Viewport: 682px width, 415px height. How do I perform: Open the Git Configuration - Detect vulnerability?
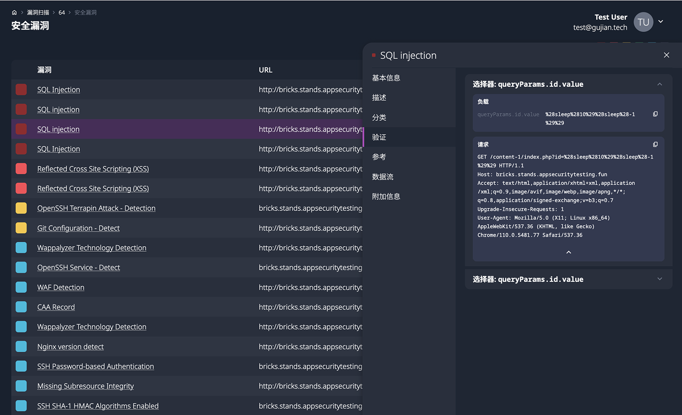tap(78, 227)
